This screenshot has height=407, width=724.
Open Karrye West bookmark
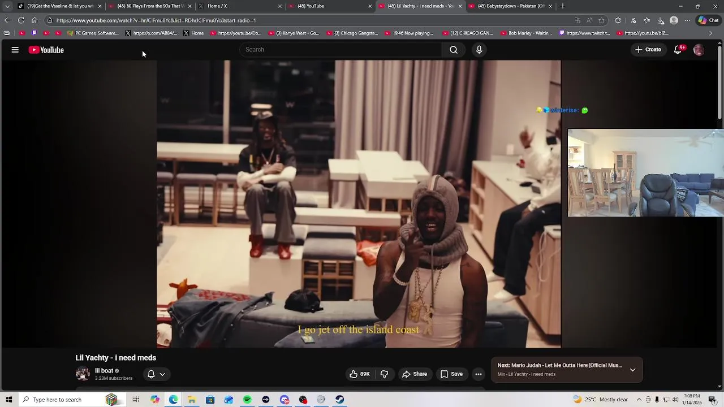[x=294, y=33]
